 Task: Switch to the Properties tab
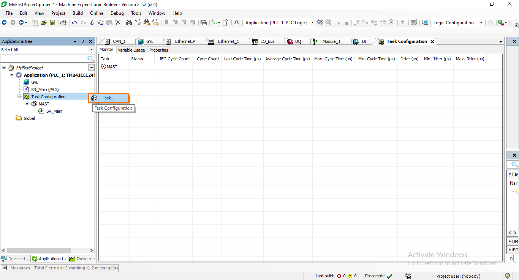coord(158,50)
